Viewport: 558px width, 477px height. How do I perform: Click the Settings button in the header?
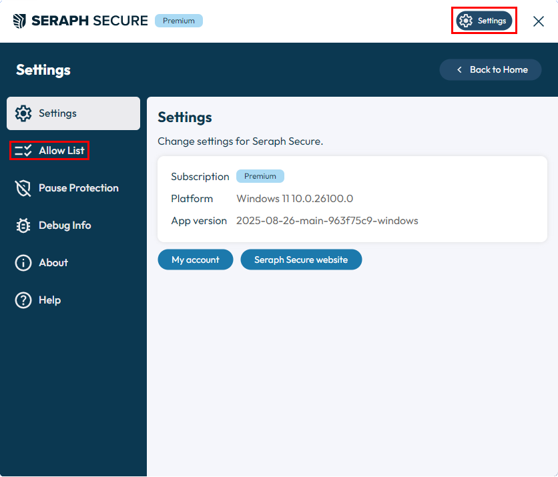point(484,21)
